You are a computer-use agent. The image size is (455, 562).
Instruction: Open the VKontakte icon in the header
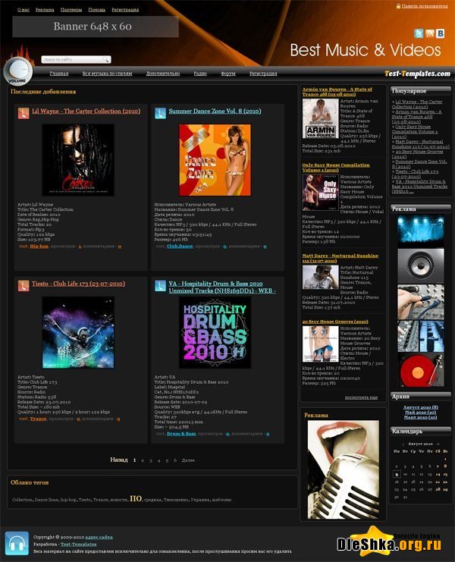(441, 33)
